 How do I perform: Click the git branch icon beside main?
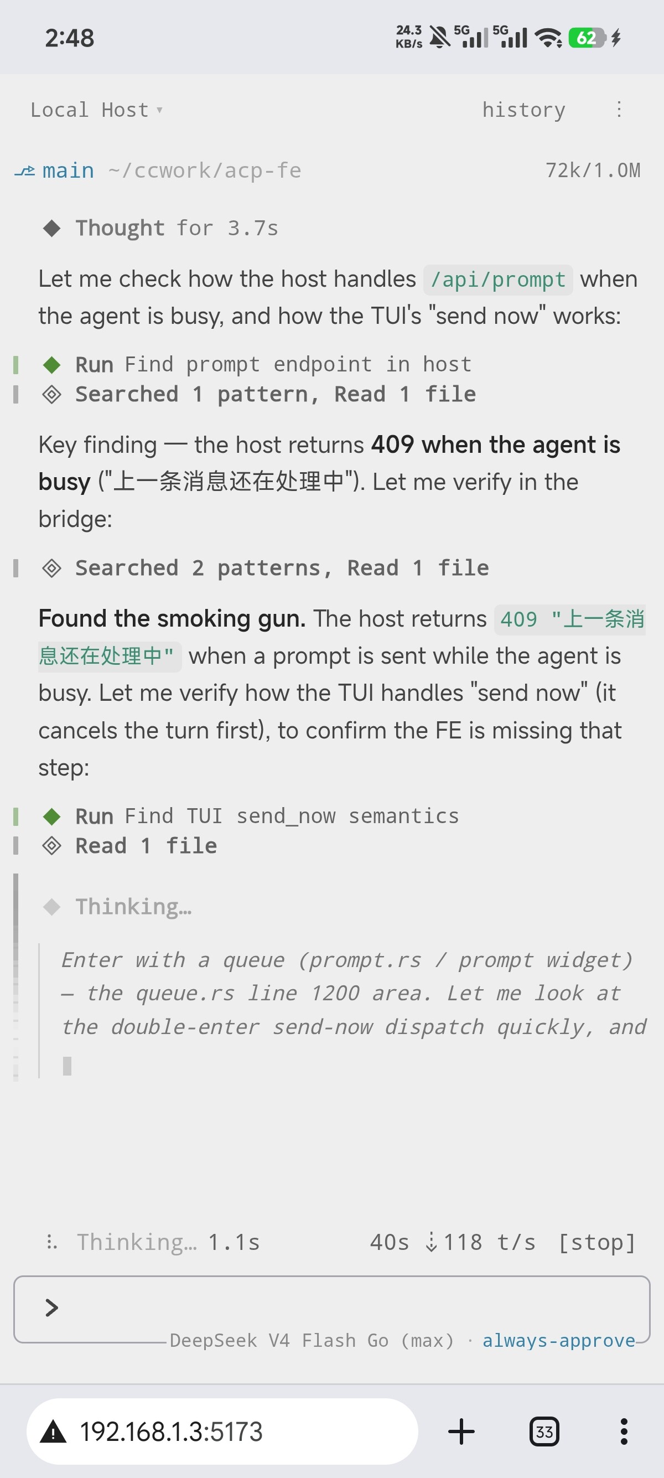[25, 171]
